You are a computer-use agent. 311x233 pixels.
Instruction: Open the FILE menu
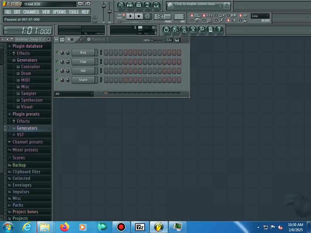click(x=8, y=12)
